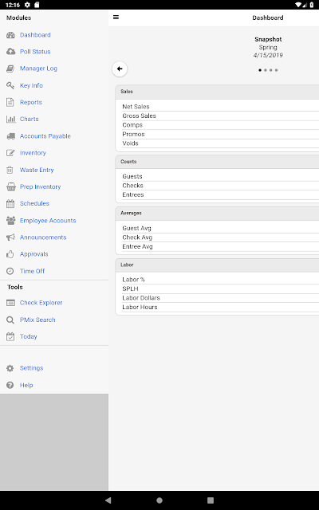The image size is (319, 510).
Task: Tap the Android home navigation button
Action: pyautogui.click(x=159, y=500)
